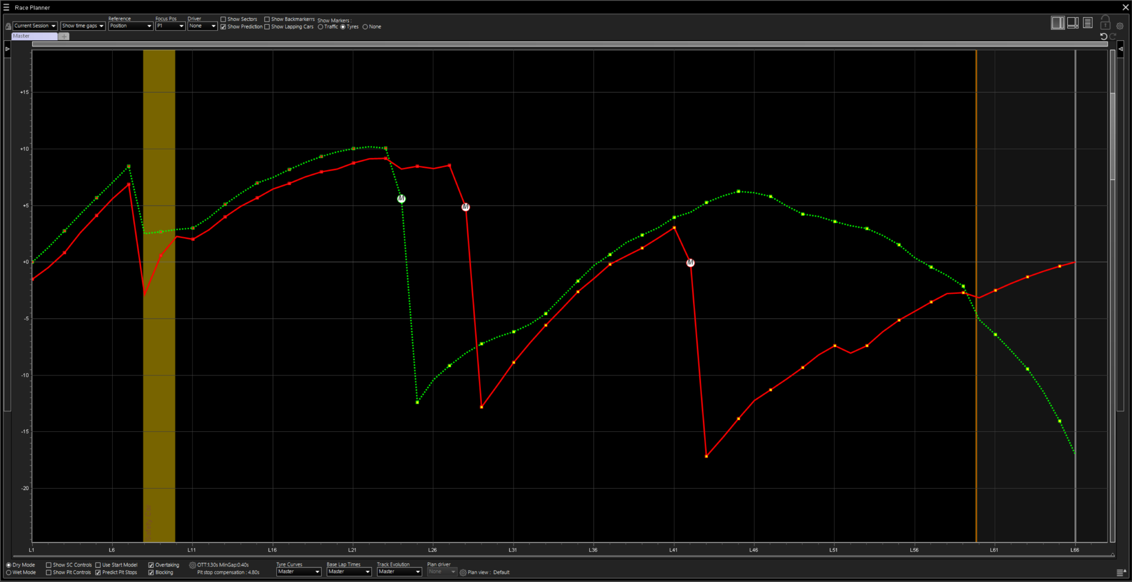Image resolution: width=1132 pixels, height=582 pixels.
Task: Select the chart with side panel layout icon
Action: click(x=1057, y=23)
